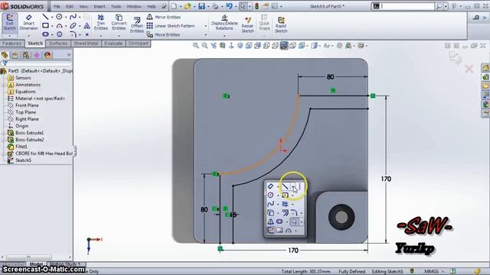Click Mirror Entities in the ribbon

[x=164, y=17]
